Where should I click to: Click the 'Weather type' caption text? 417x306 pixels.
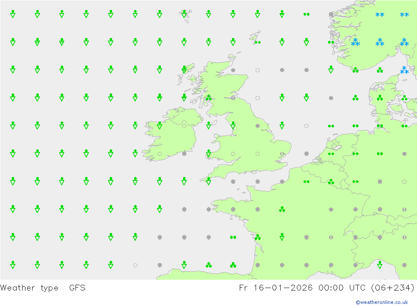29,288
